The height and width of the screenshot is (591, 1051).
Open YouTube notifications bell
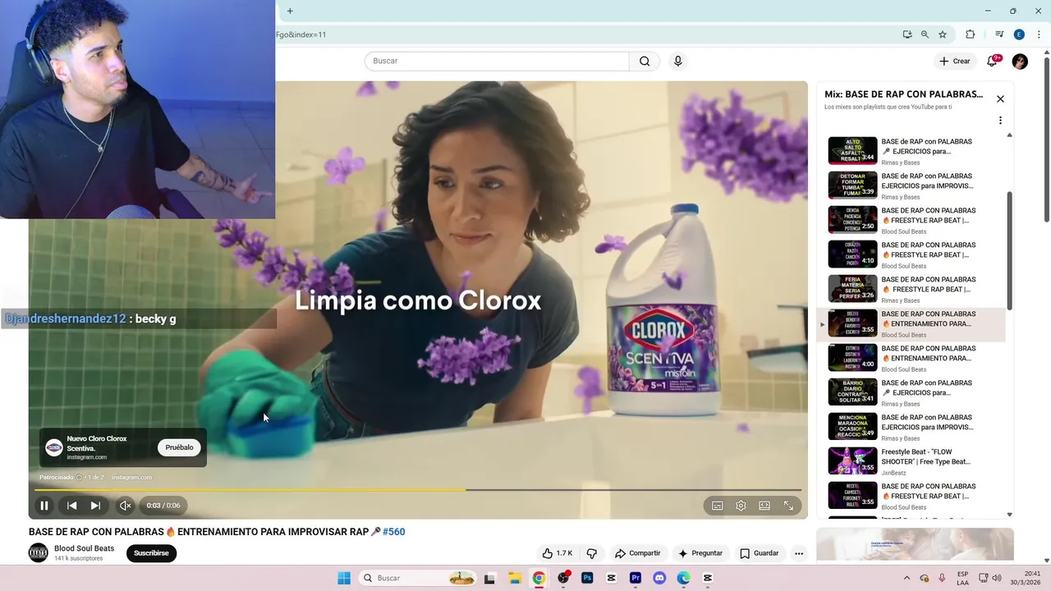[992, 62]
